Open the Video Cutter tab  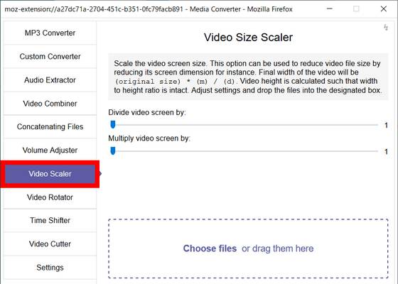coord(50,244)
